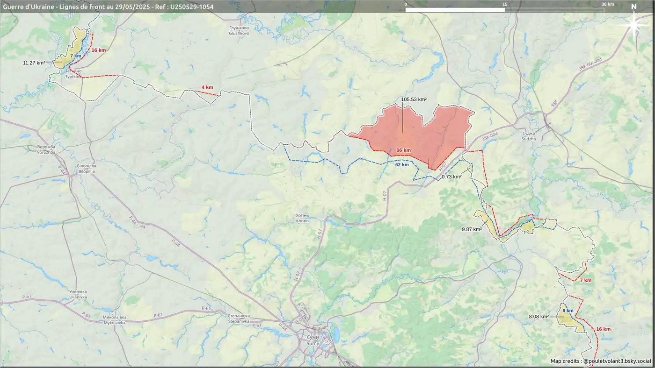
Task: Click the red 66 km front label
Action: (x=403, y=150)
